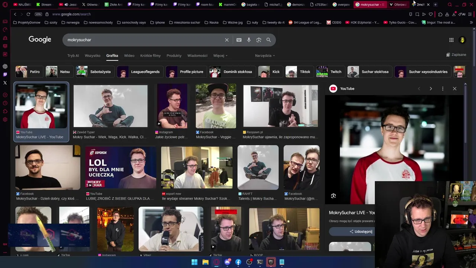Submit search with magnifier icon
The width and height of the screenshot is (476, 268).
(268, 40)
